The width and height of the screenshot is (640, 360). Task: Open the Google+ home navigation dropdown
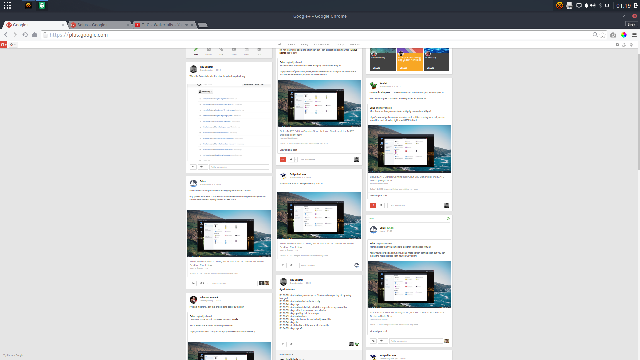pyautogui.click(x=13, y=45)
